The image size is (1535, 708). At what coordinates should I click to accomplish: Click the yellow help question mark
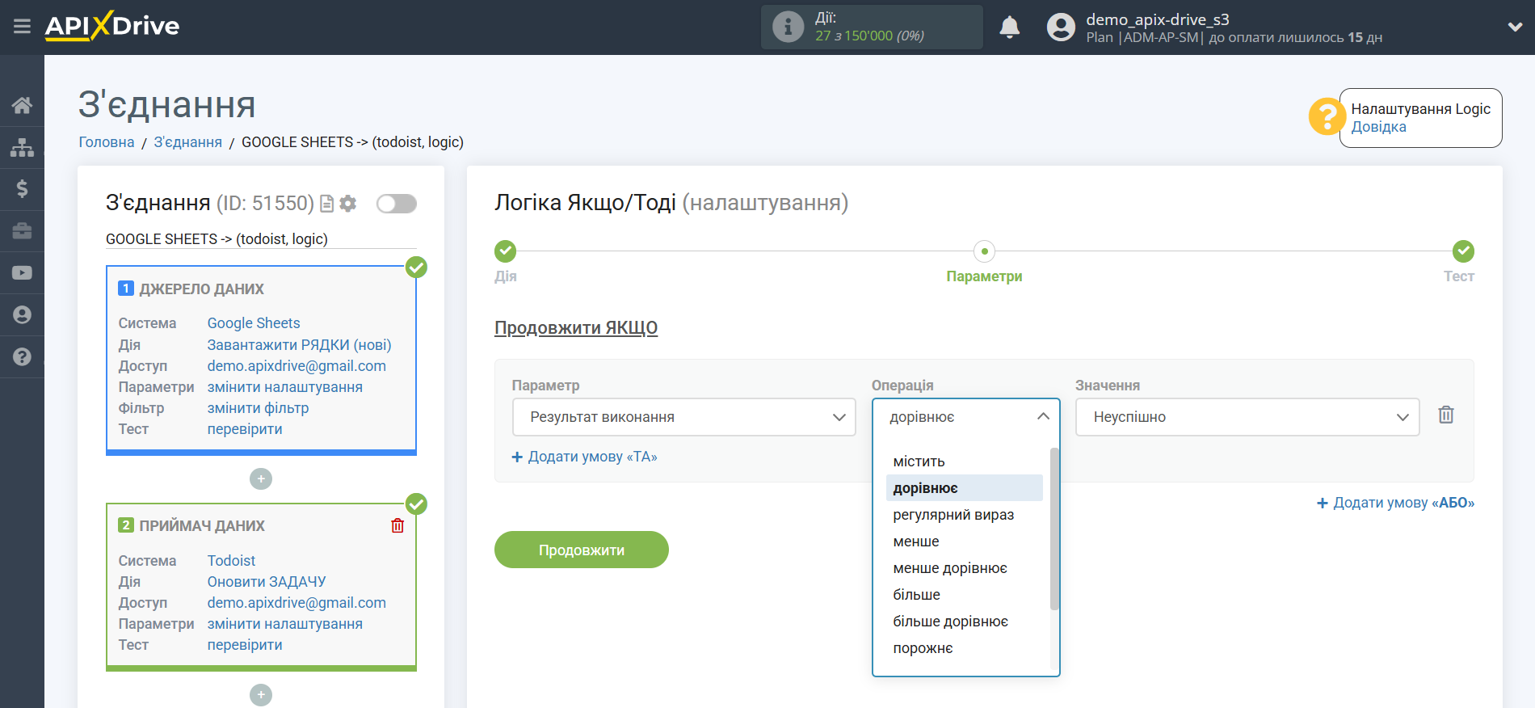tap(1326, 116)
